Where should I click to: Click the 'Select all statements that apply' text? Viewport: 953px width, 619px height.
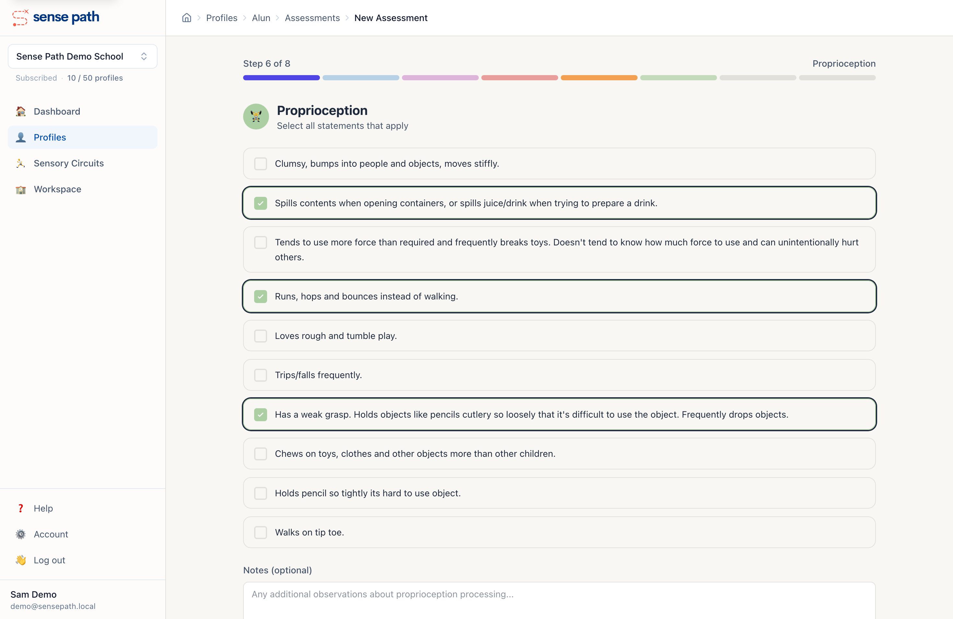click(342, 126)
